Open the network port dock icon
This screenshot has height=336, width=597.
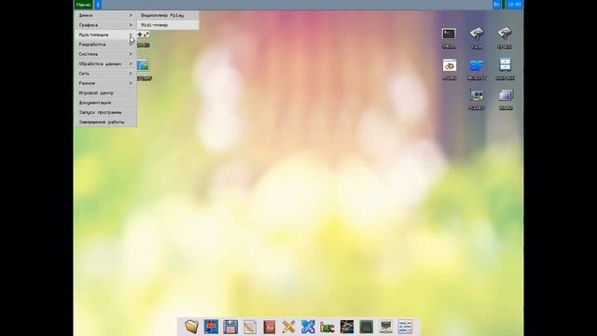tap(385, 327)
